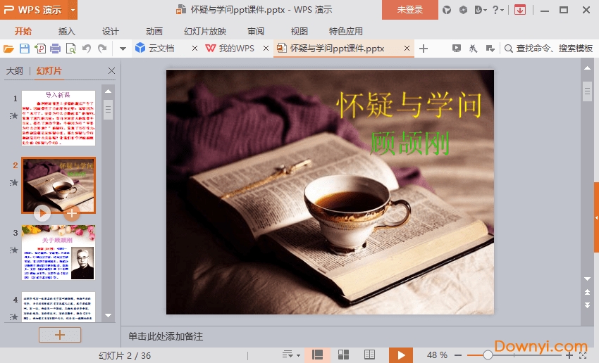Viewport: 599px width, 363px height.
Task: Redo the last action
Action: tap(102, 49)
